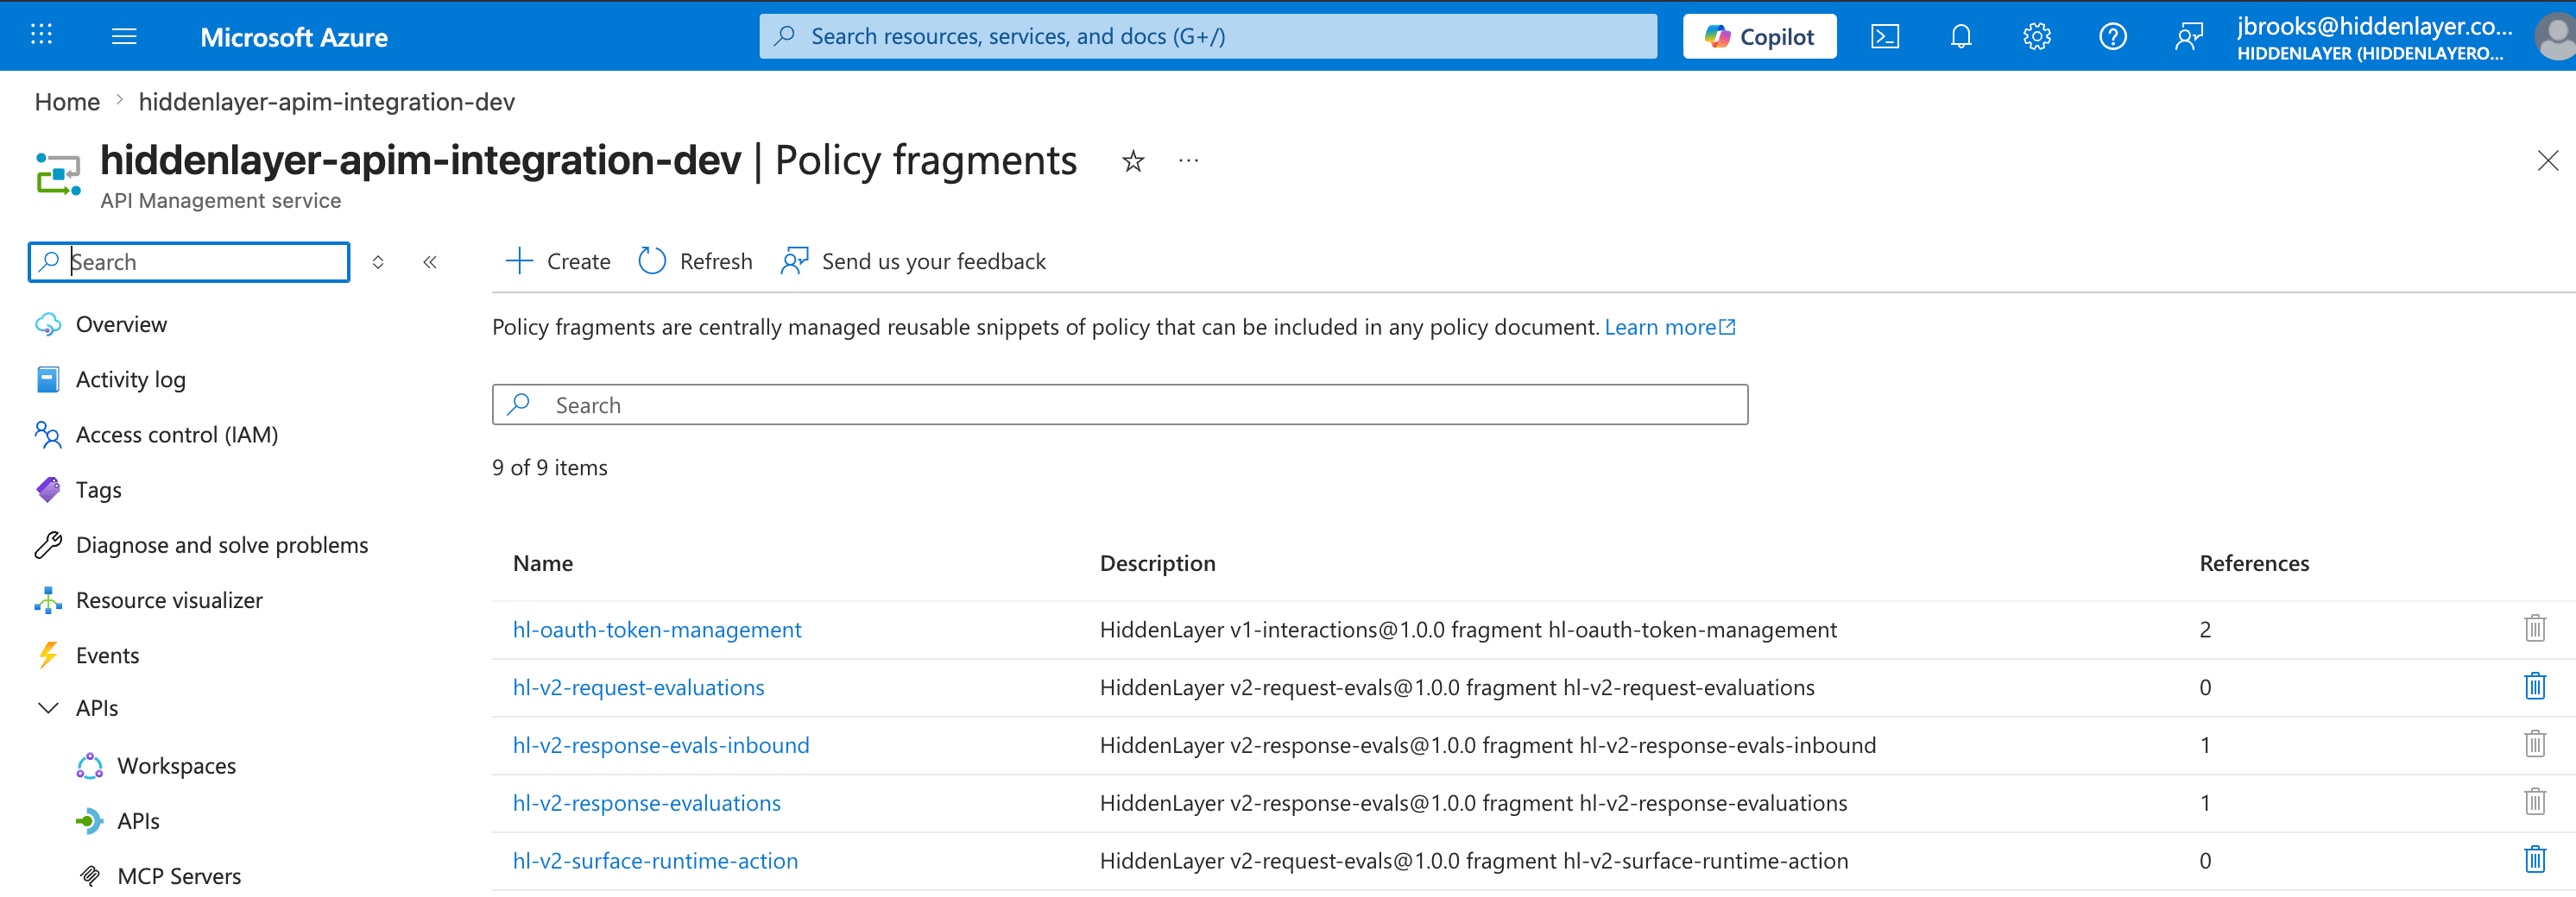Launch Cloud Shell from the top bar
The height and width of the screenshot is (897, 2576).
pos(1885,36)
